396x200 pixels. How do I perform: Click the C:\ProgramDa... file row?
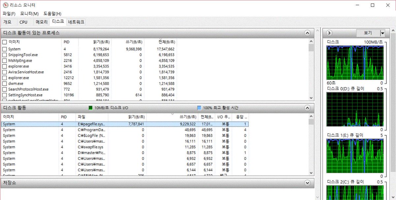pyautogui.click(x=125, y=130)
